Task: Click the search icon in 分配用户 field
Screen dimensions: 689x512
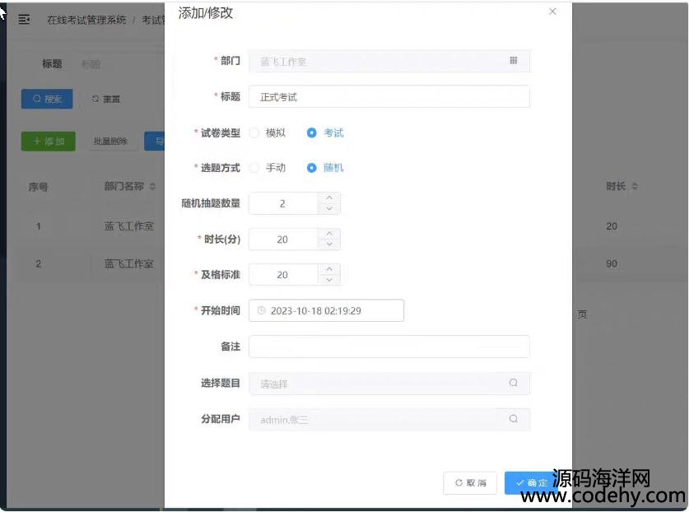Action: click(x=513, y=419)
